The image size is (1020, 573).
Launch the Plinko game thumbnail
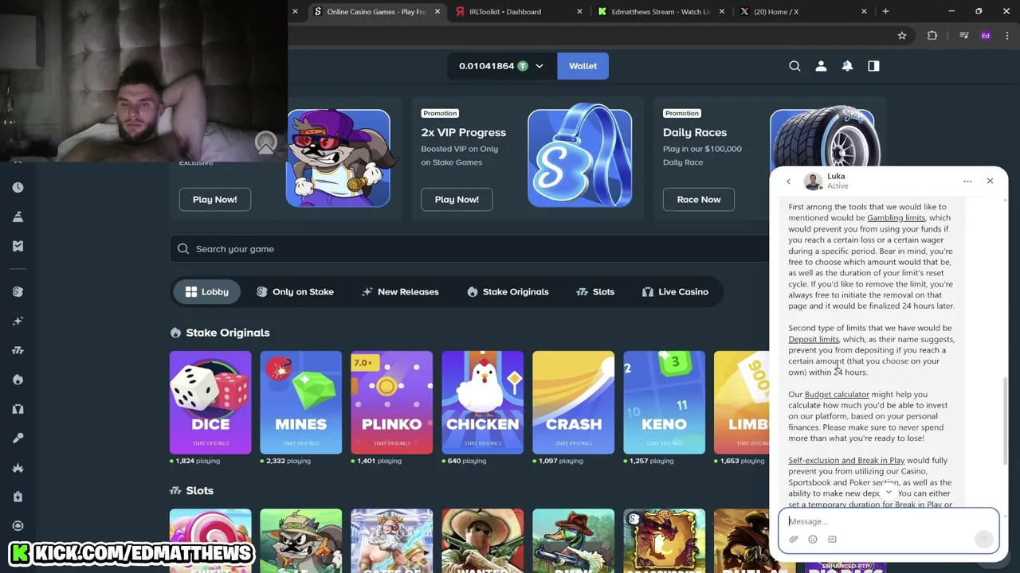[x=392, y=403]
